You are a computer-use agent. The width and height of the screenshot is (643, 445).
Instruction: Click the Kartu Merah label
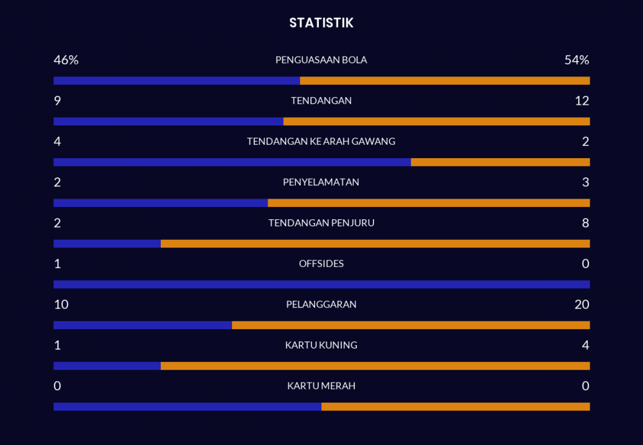(321, 386)
